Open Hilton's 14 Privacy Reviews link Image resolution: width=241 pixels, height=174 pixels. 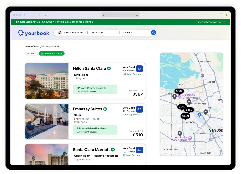pos(132,74)
